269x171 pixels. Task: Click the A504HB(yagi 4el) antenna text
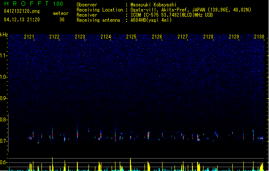coord(151,20)
